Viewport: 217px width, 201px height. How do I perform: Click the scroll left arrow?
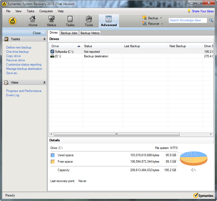[x=51, y=134]
